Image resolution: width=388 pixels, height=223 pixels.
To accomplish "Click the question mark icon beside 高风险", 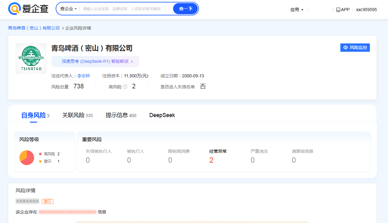I will (125, 87).
